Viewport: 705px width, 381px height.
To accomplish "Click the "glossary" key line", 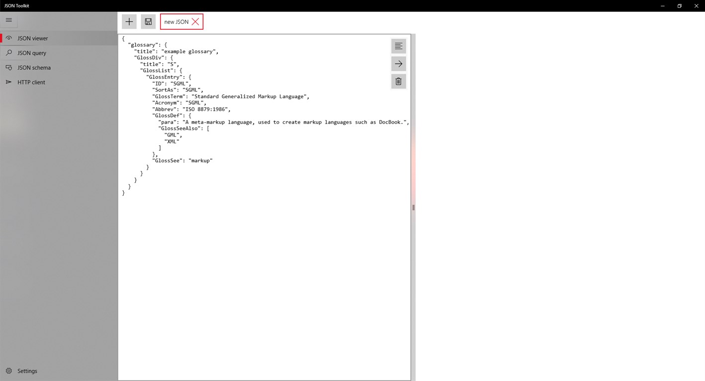I will pos(147,45).
